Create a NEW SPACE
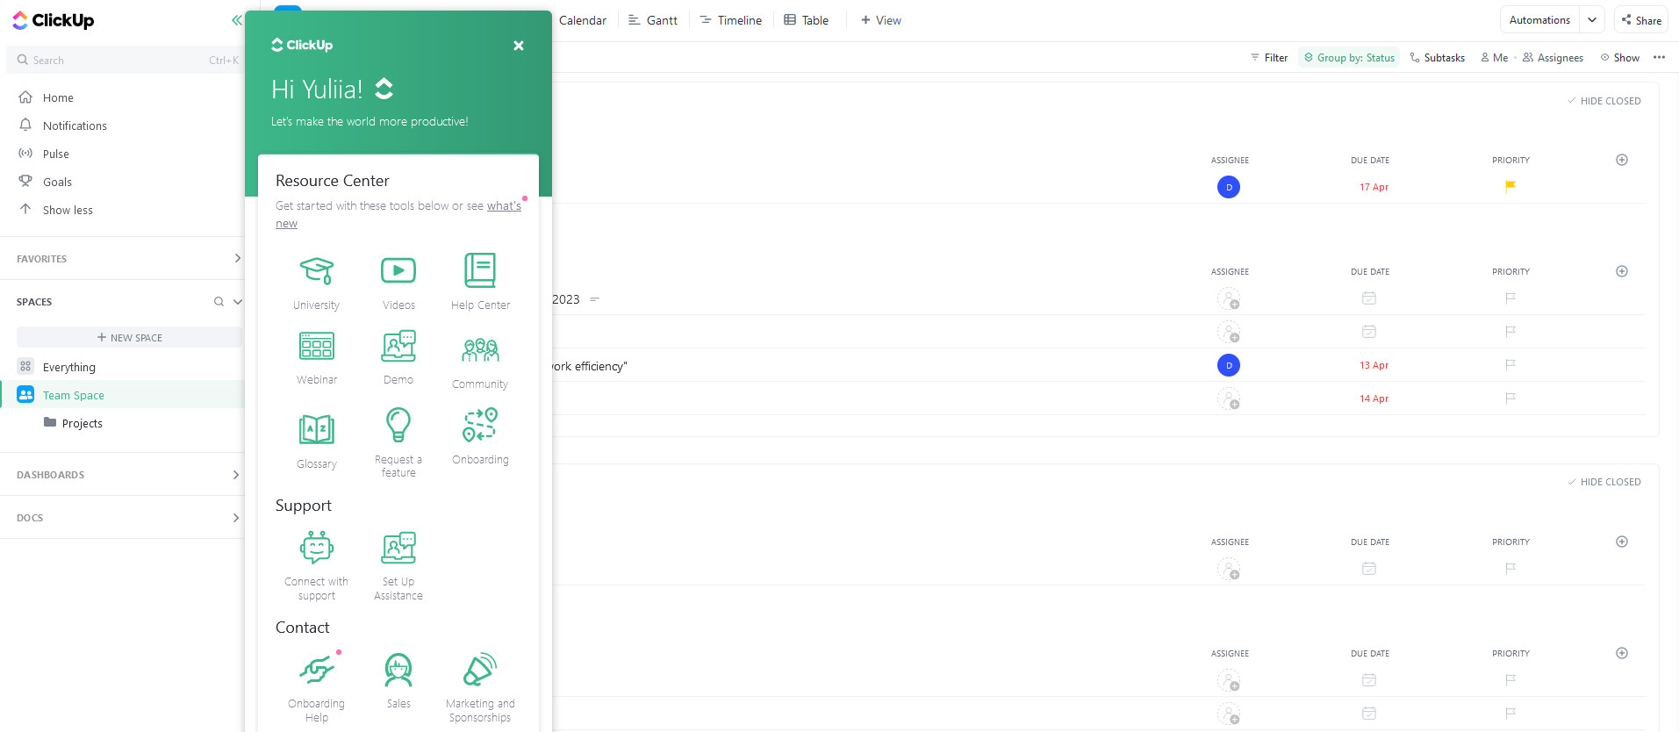This screenshot has height=732, width=1679. [x=130, y=337]
